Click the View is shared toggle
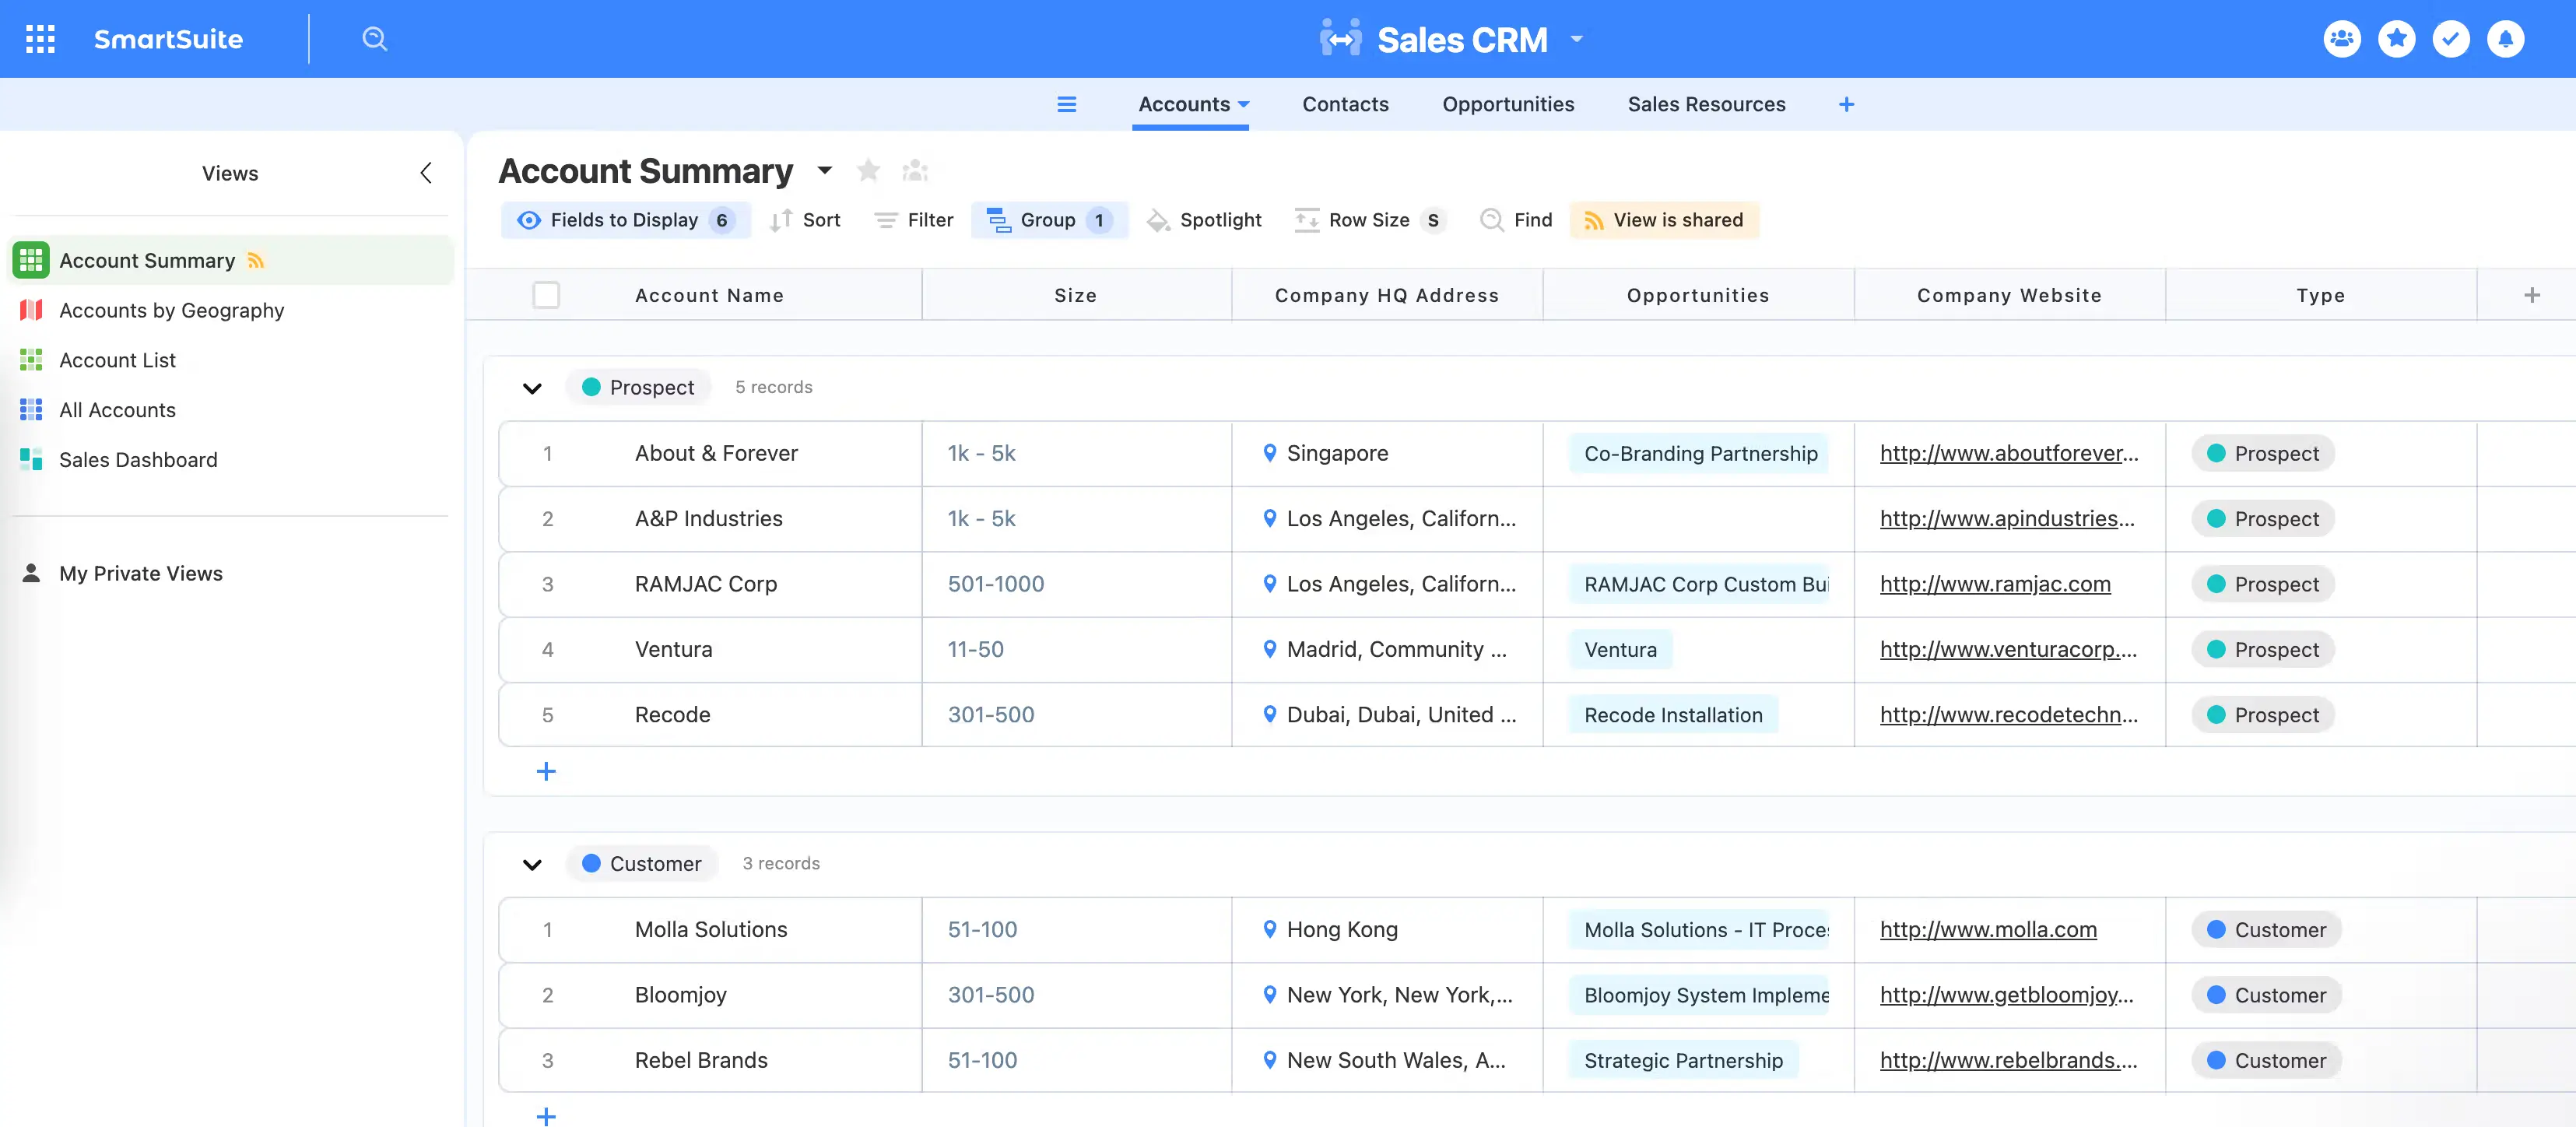2576x1127 pixels. coord(1663,220)
